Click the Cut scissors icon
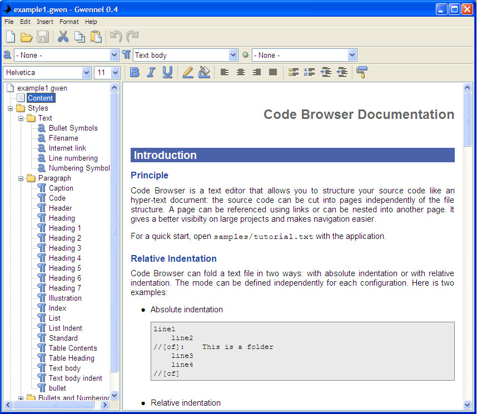 [x=63, y=37]
